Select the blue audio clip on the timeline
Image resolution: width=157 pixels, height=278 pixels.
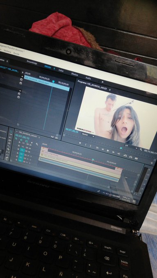(x=79, y=170)
